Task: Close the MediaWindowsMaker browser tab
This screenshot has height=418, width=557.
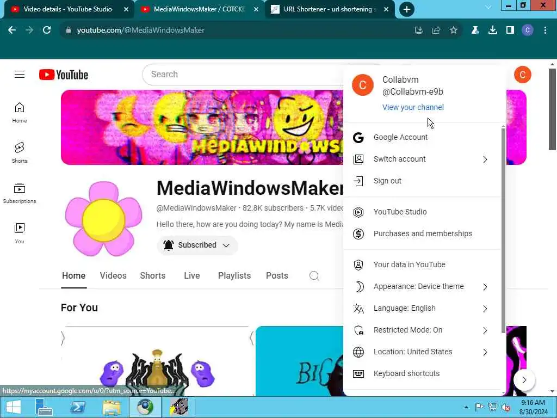Action: (x=256, y=9)
